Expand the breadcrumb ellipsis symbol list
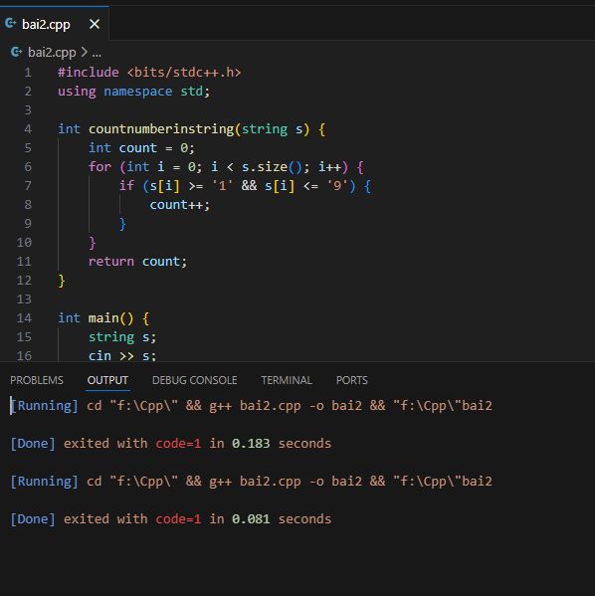Screen dimensions: 595x596 (97, 53)
